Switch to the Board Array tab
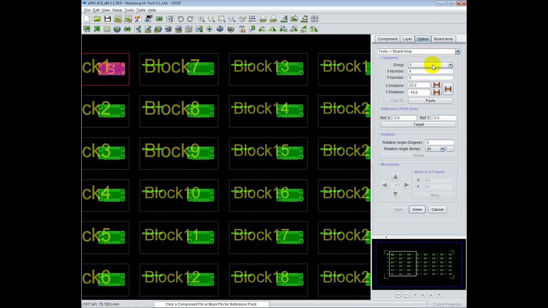Viewport: 548px width, 308px height. click(x=444, y=39)
